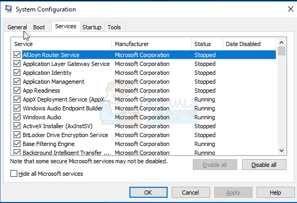The height and width of the screenshot is (203, 297).
Task: Open the Startup tab
Action: click(92, 27)
